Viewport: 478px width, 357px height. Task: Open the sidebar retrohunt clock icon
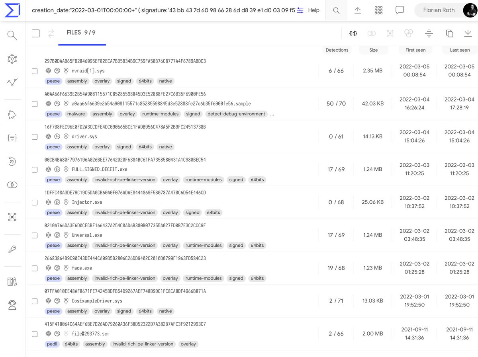pyautogui.click(x=12, y=161)
